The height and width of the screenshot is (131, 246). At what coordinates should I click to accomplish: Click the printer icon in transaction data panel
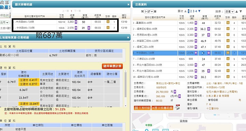pyautogui.click(x=177, y=107)
